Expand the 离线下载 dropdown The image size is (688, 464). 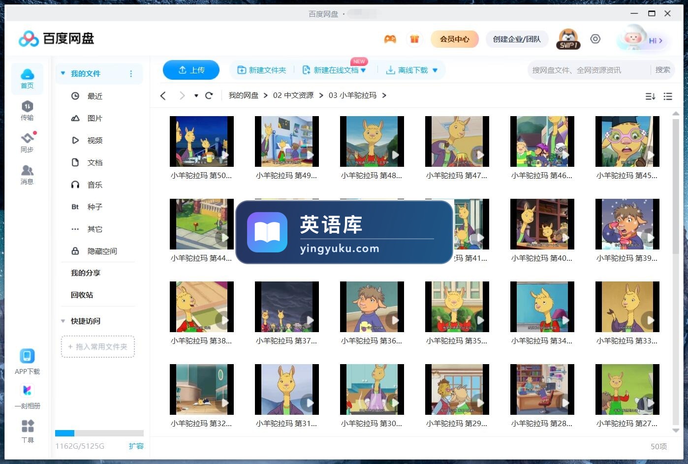pyautogui.click(x=435, y=70)
